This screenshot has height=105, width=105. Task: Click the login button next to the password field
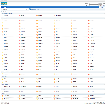point(100,5)
